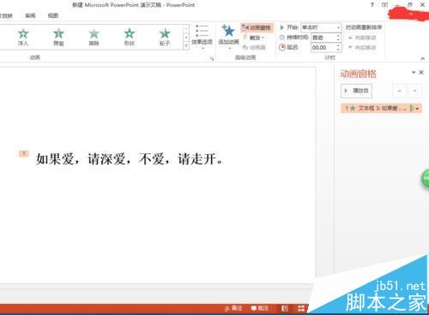Image resolution: width=429 pixels, height=315 pixels.
Task: Select the 轮子 wheel animation effect
Action: 165,37
